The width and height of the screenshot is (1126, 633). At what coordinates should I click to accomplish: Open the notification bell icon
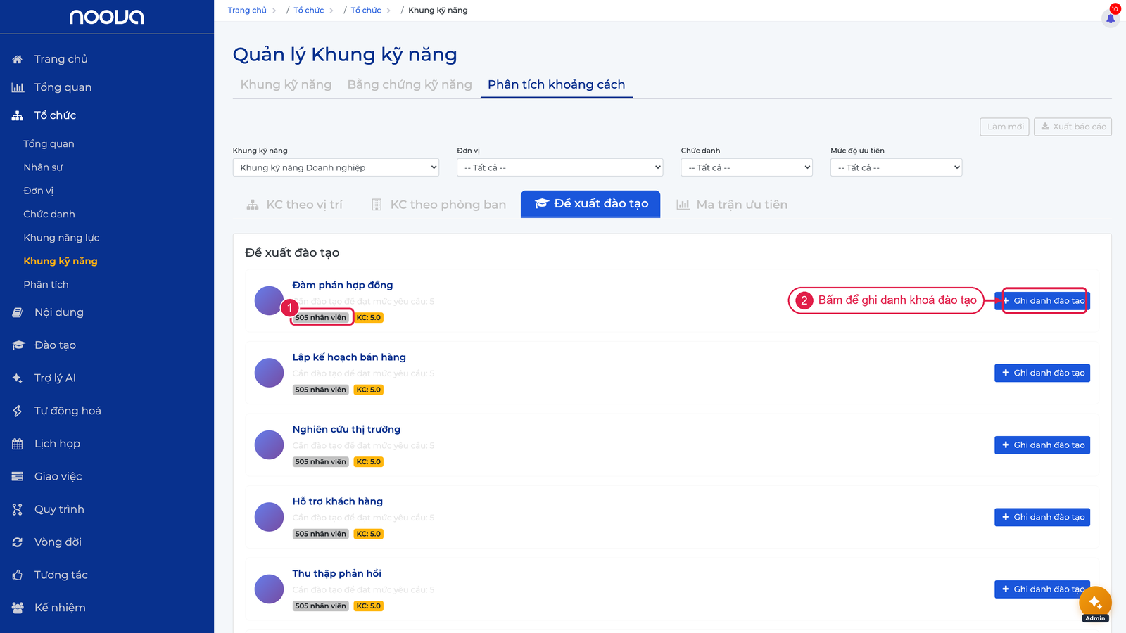click(1111, 18)
